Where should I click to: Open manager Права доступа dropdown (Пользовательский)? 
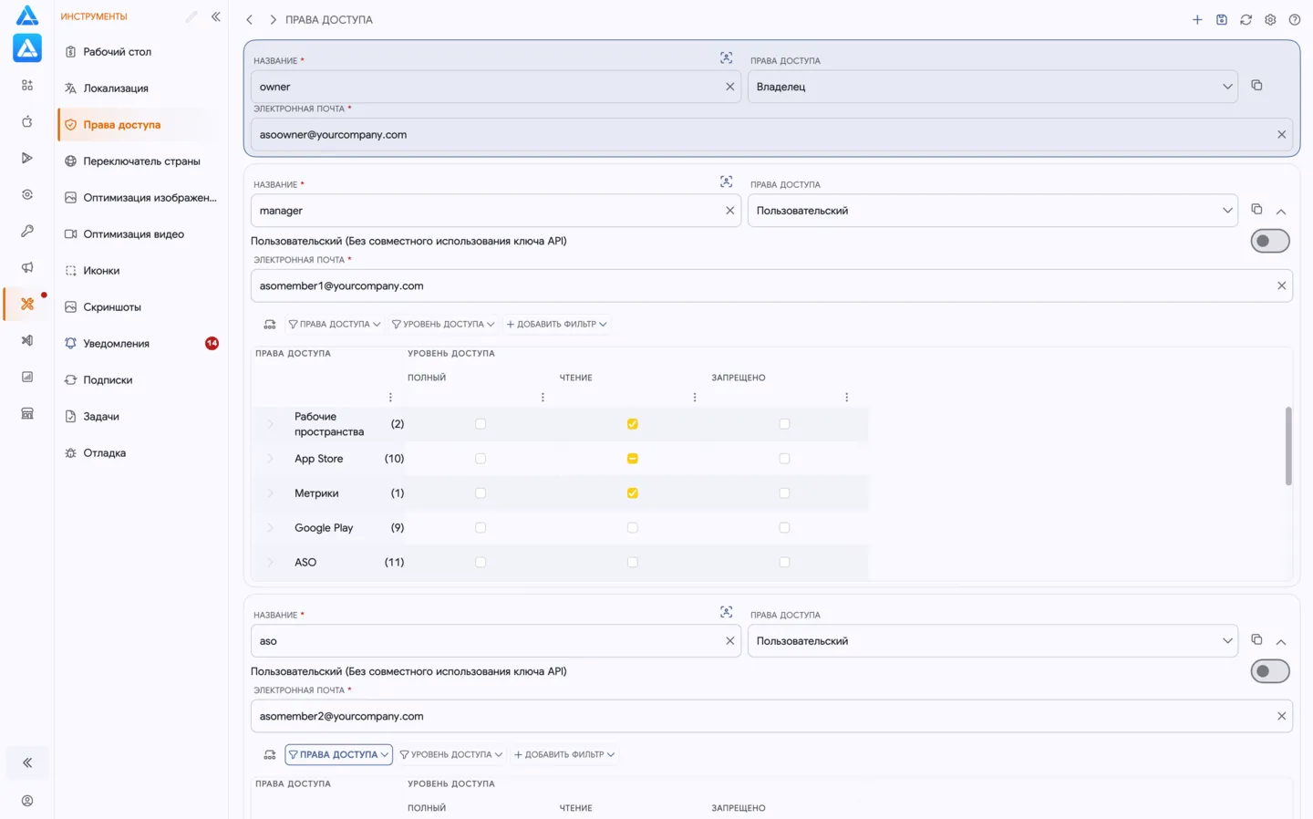point(992,211)
